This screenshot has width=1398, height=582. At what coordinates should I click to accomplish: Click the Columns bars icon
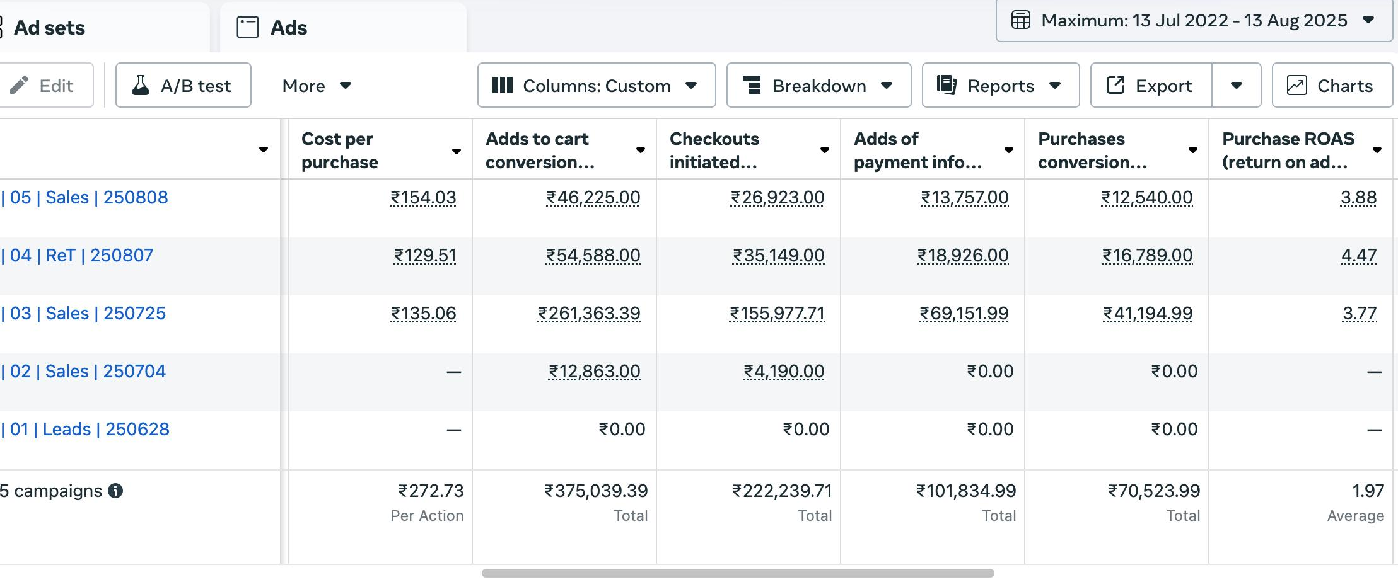pyautogui.click(x=502, y=85)
